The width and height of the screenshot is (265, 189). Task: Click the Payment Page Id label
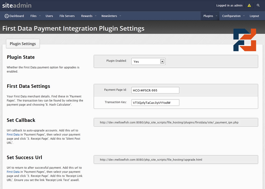point(115,90)
